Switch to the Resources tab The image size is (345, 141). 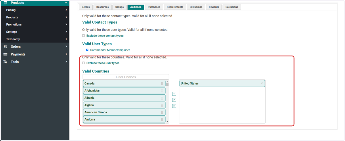pyautogui.click(x=103, y=7)
